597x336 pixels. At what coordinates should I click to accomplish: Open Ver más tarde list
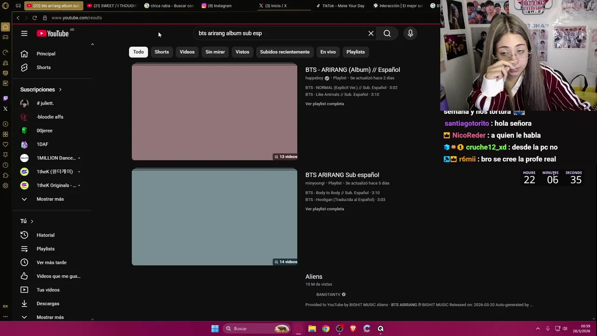click(51, 262)
